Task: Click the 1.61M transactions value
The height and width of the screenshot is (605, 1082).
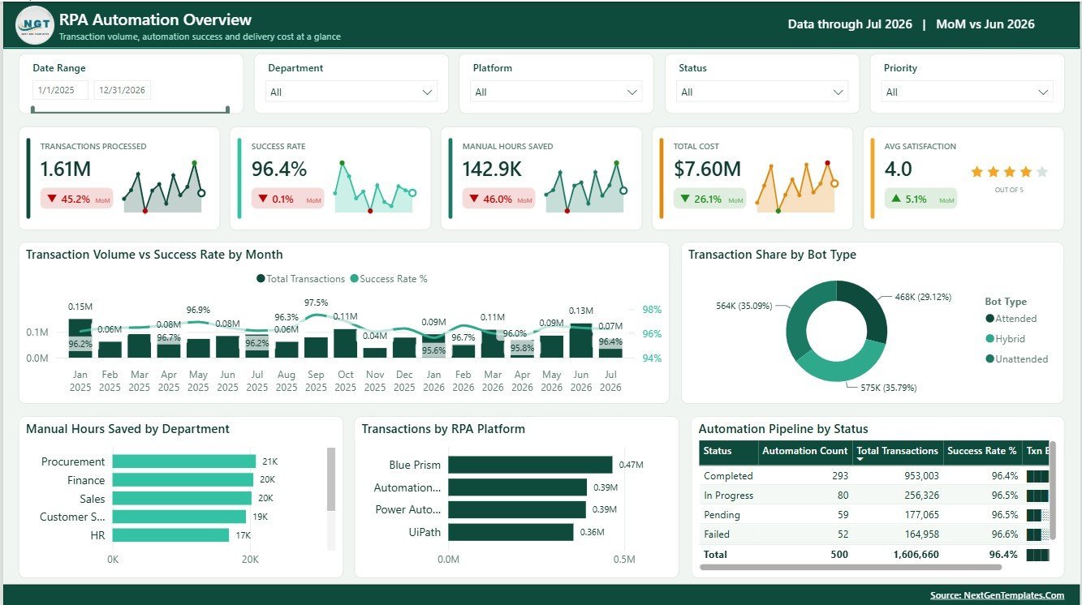Action: (66, 169)
